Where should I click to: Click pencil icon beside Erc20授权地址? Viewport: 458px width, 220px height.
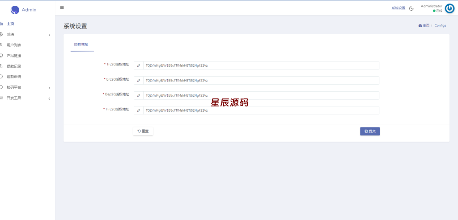click(x=139, y=80)
